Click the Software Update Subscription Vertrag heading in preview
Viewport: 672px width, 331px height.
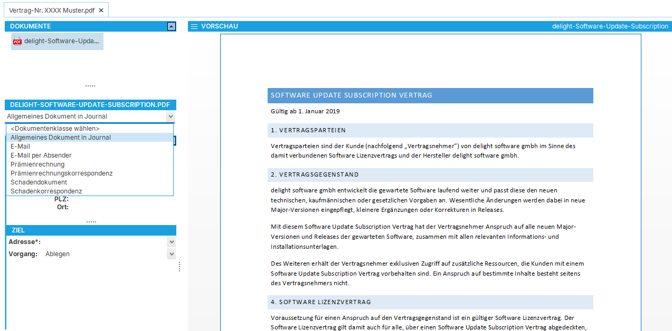click(x=351, y=95)
